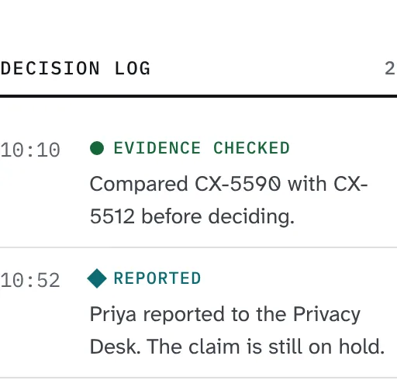Click the EVIDENCE CHECKED status label

coord(202,148)
